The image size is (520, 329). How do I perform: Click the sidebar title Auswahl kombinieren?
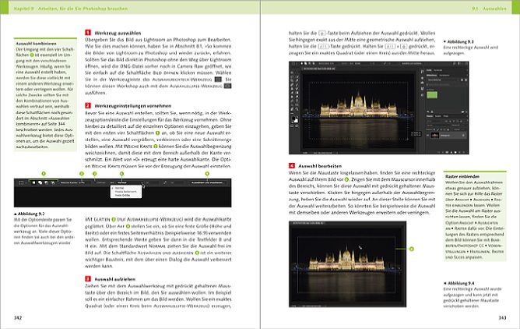point(36,44)
